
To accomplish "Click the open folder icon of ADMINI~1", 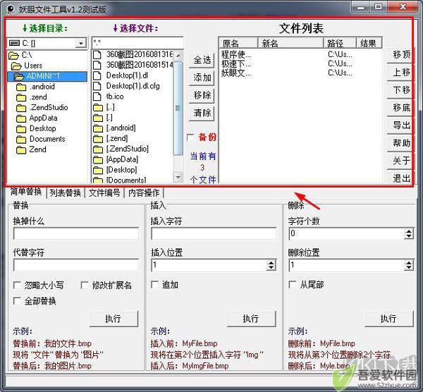I will tap(18, 77).
